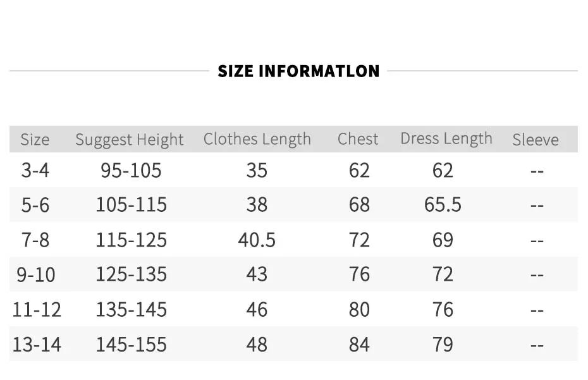
Task: Select the Sleeve column header
Action: tap(536, 140)
